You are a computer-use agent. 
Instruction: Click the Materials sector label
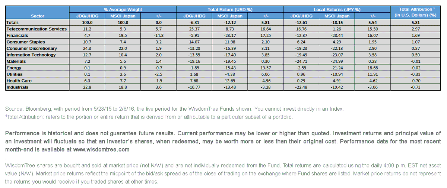(x=16, y=61)
